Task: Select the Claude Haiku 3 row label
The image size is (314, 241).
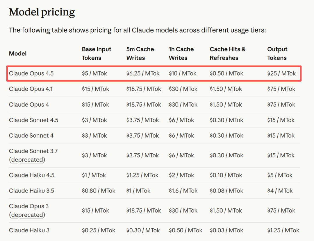Action: (29, 230)
